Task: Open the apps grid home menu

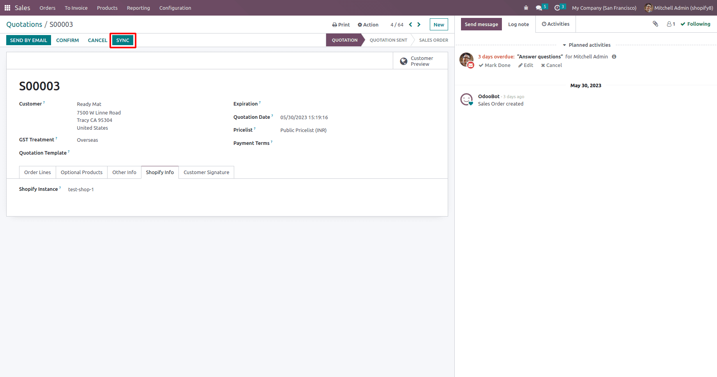Action: (x=7, y=8)
